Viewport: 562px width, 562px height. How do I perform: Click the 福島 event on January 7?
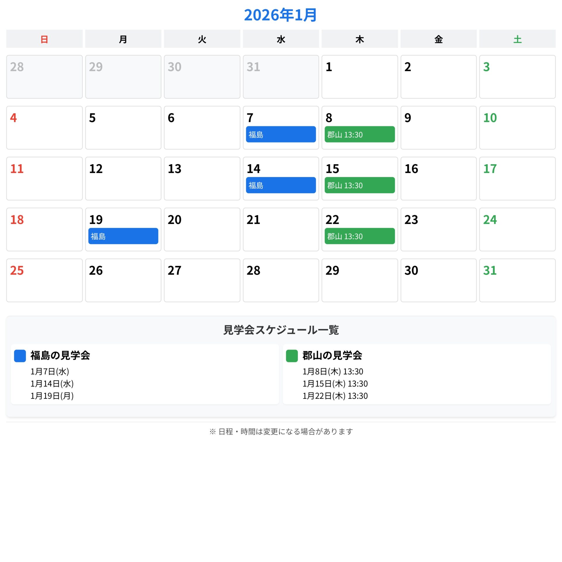click(281, 134)
